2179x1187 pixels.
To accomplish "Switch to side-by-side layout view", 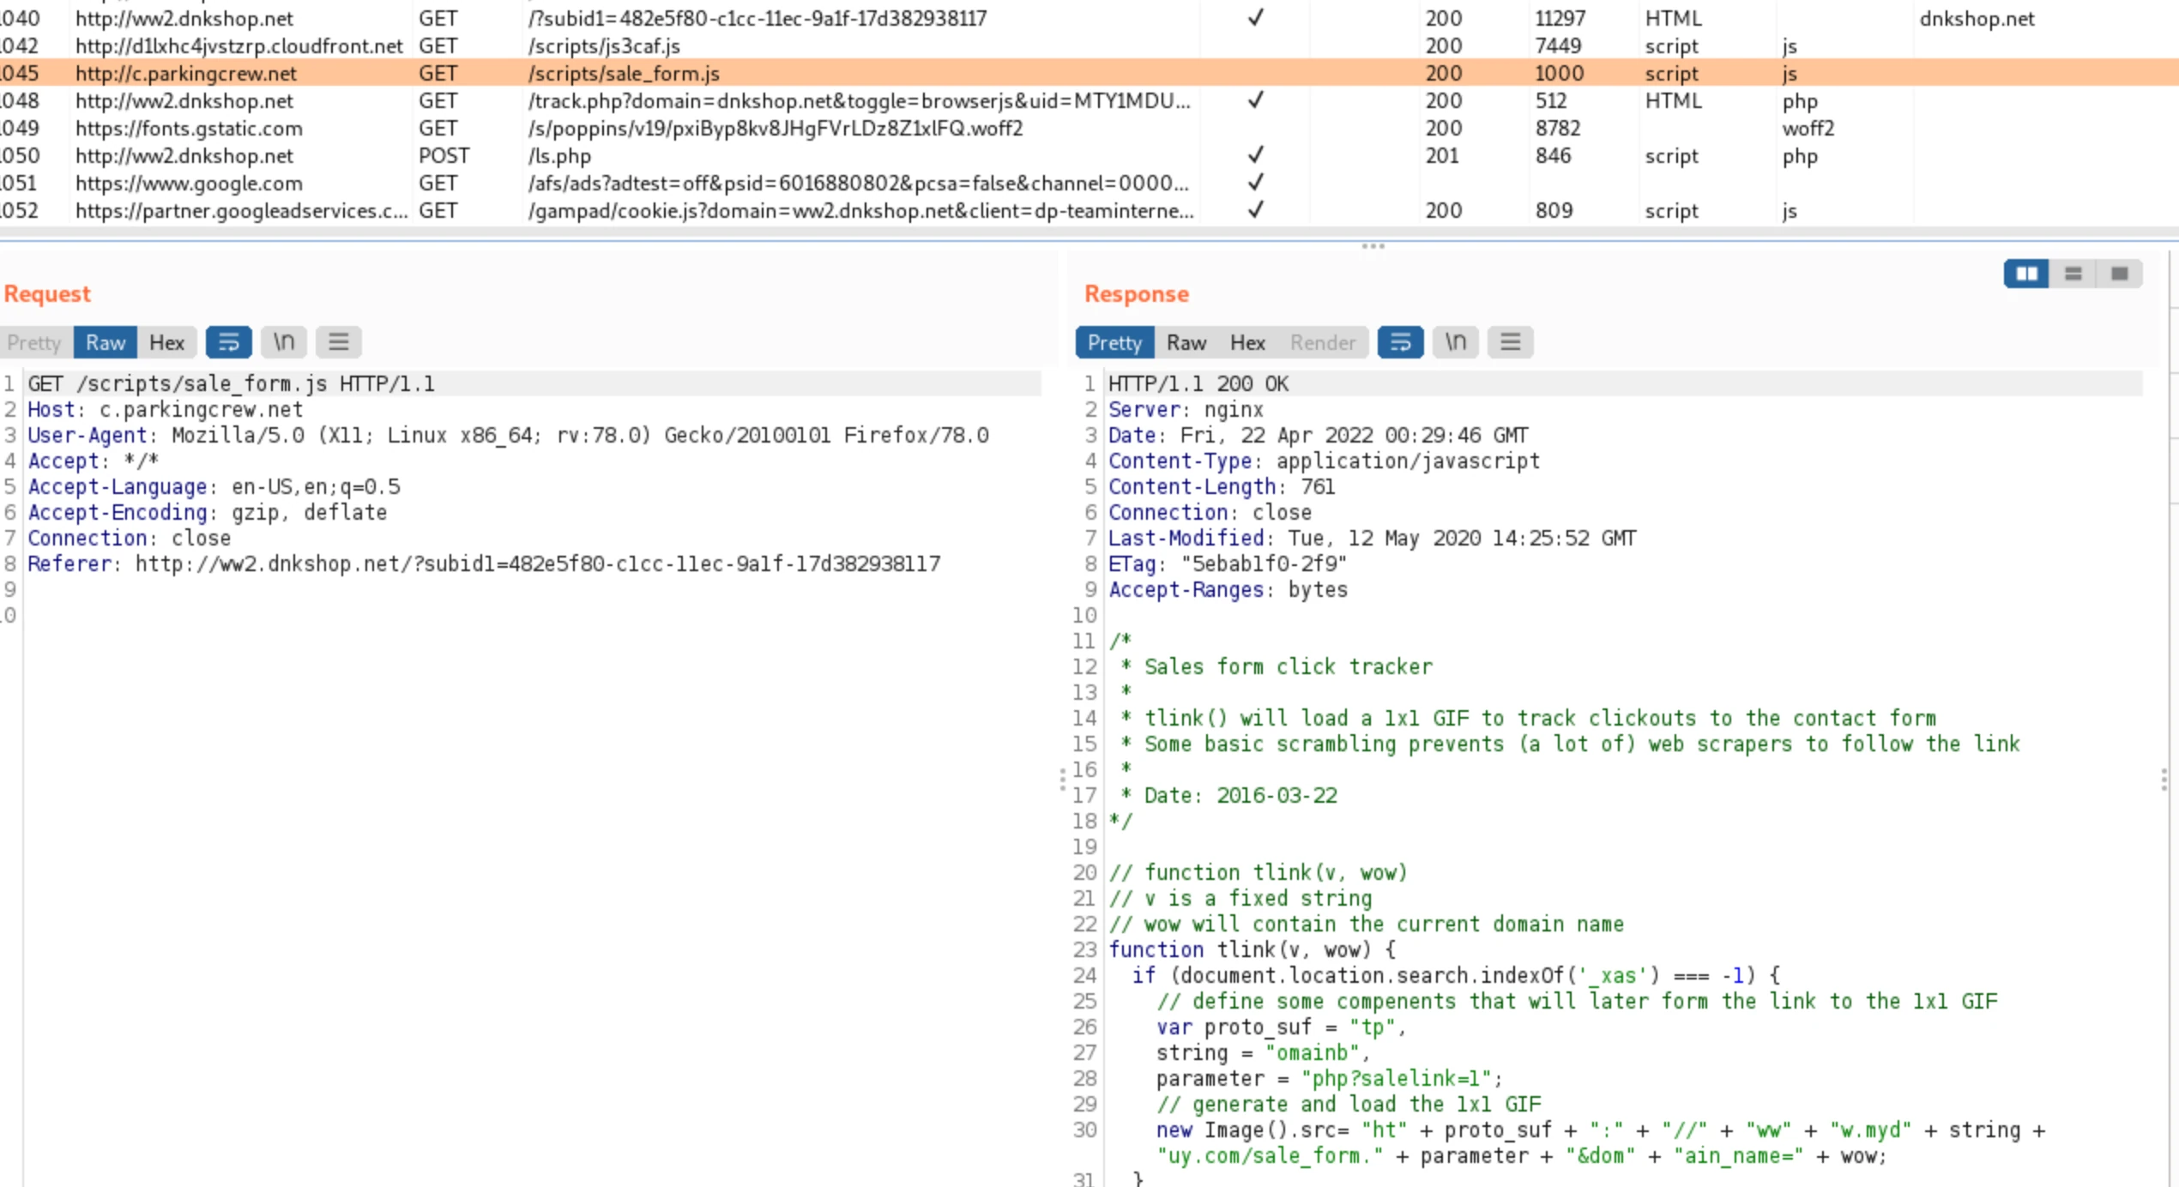I will pyautogui.click(x=2026, y=274).
